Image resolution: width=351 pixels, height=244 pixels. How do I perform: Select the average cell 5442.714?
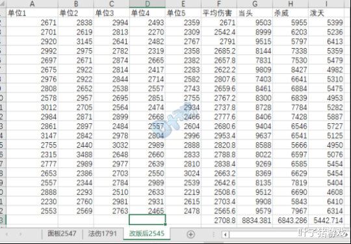[x=326, y=221]
